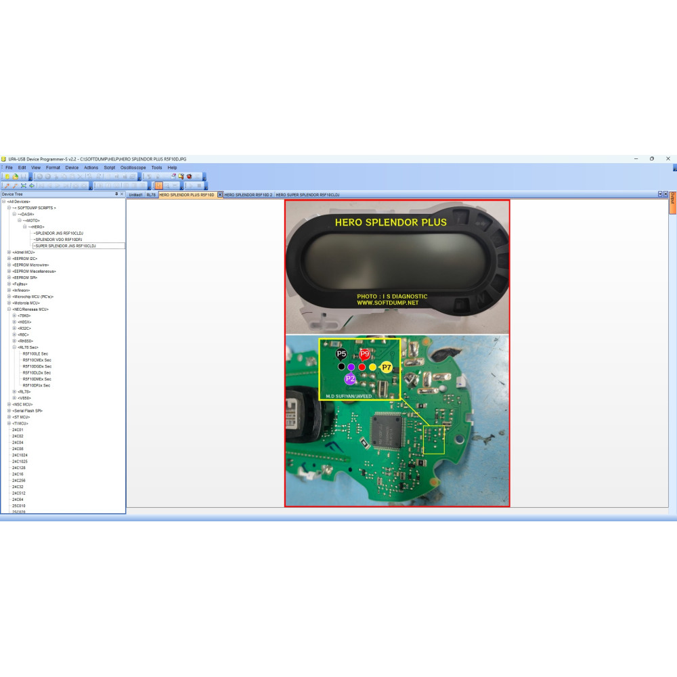
Task: Click the eraser icon in upper toolbar
Action: click(x=173, y=176)
